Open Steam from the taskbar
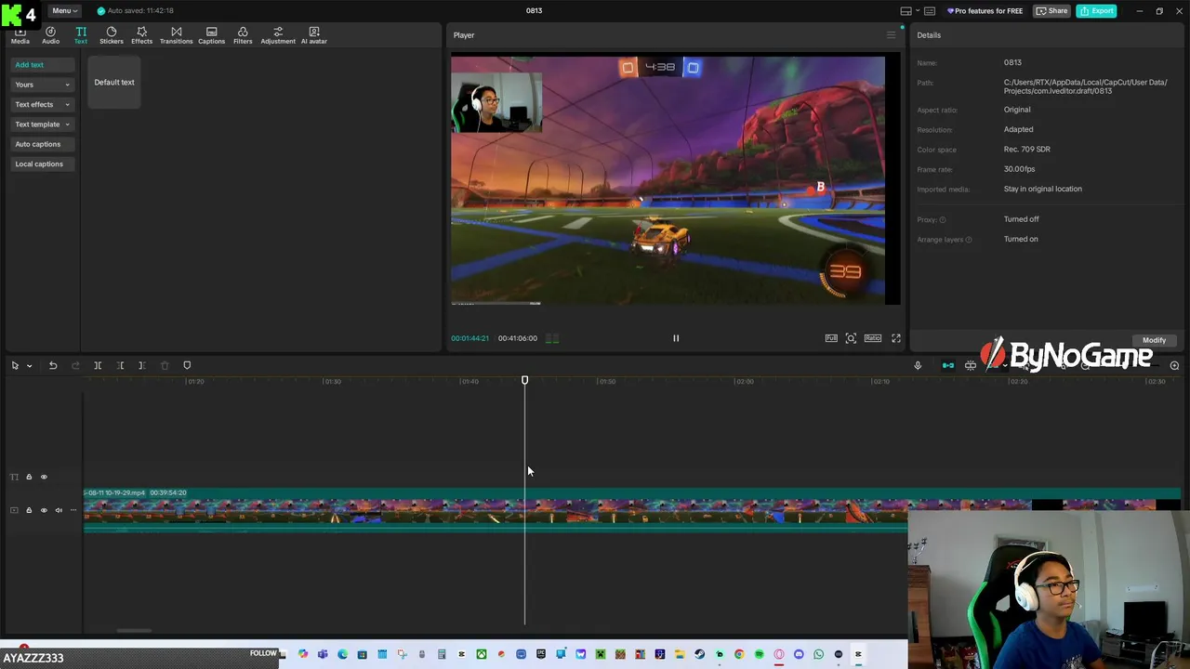The image size is (1190, 669). 699,654
